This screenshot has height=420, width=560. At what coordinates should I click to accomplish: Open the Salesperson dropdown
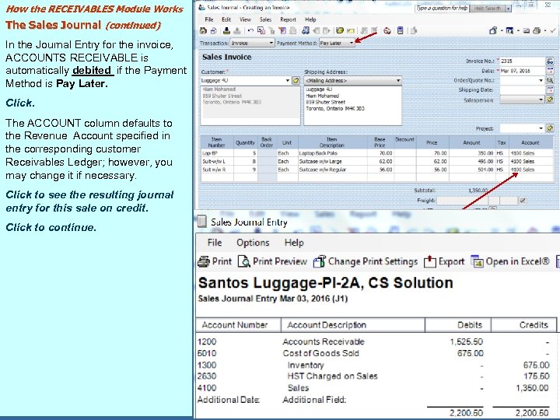click(x=522, y=100)
